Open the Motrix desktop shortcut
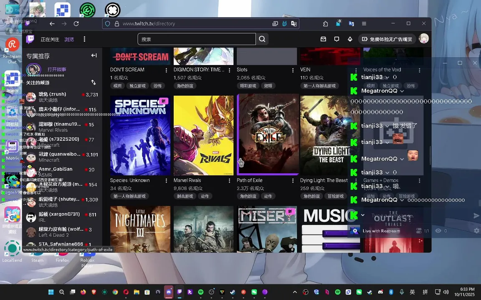The image size is (481, 300). pos(12,150)
